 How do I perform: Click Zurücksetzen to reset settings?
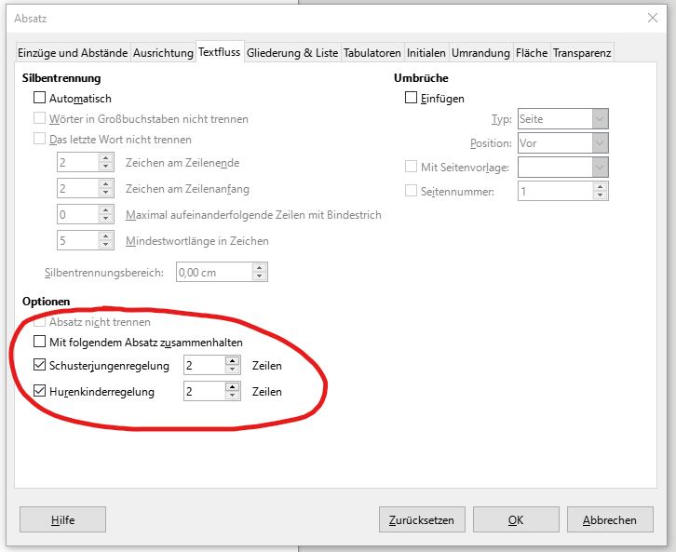(x=422, y=520)
